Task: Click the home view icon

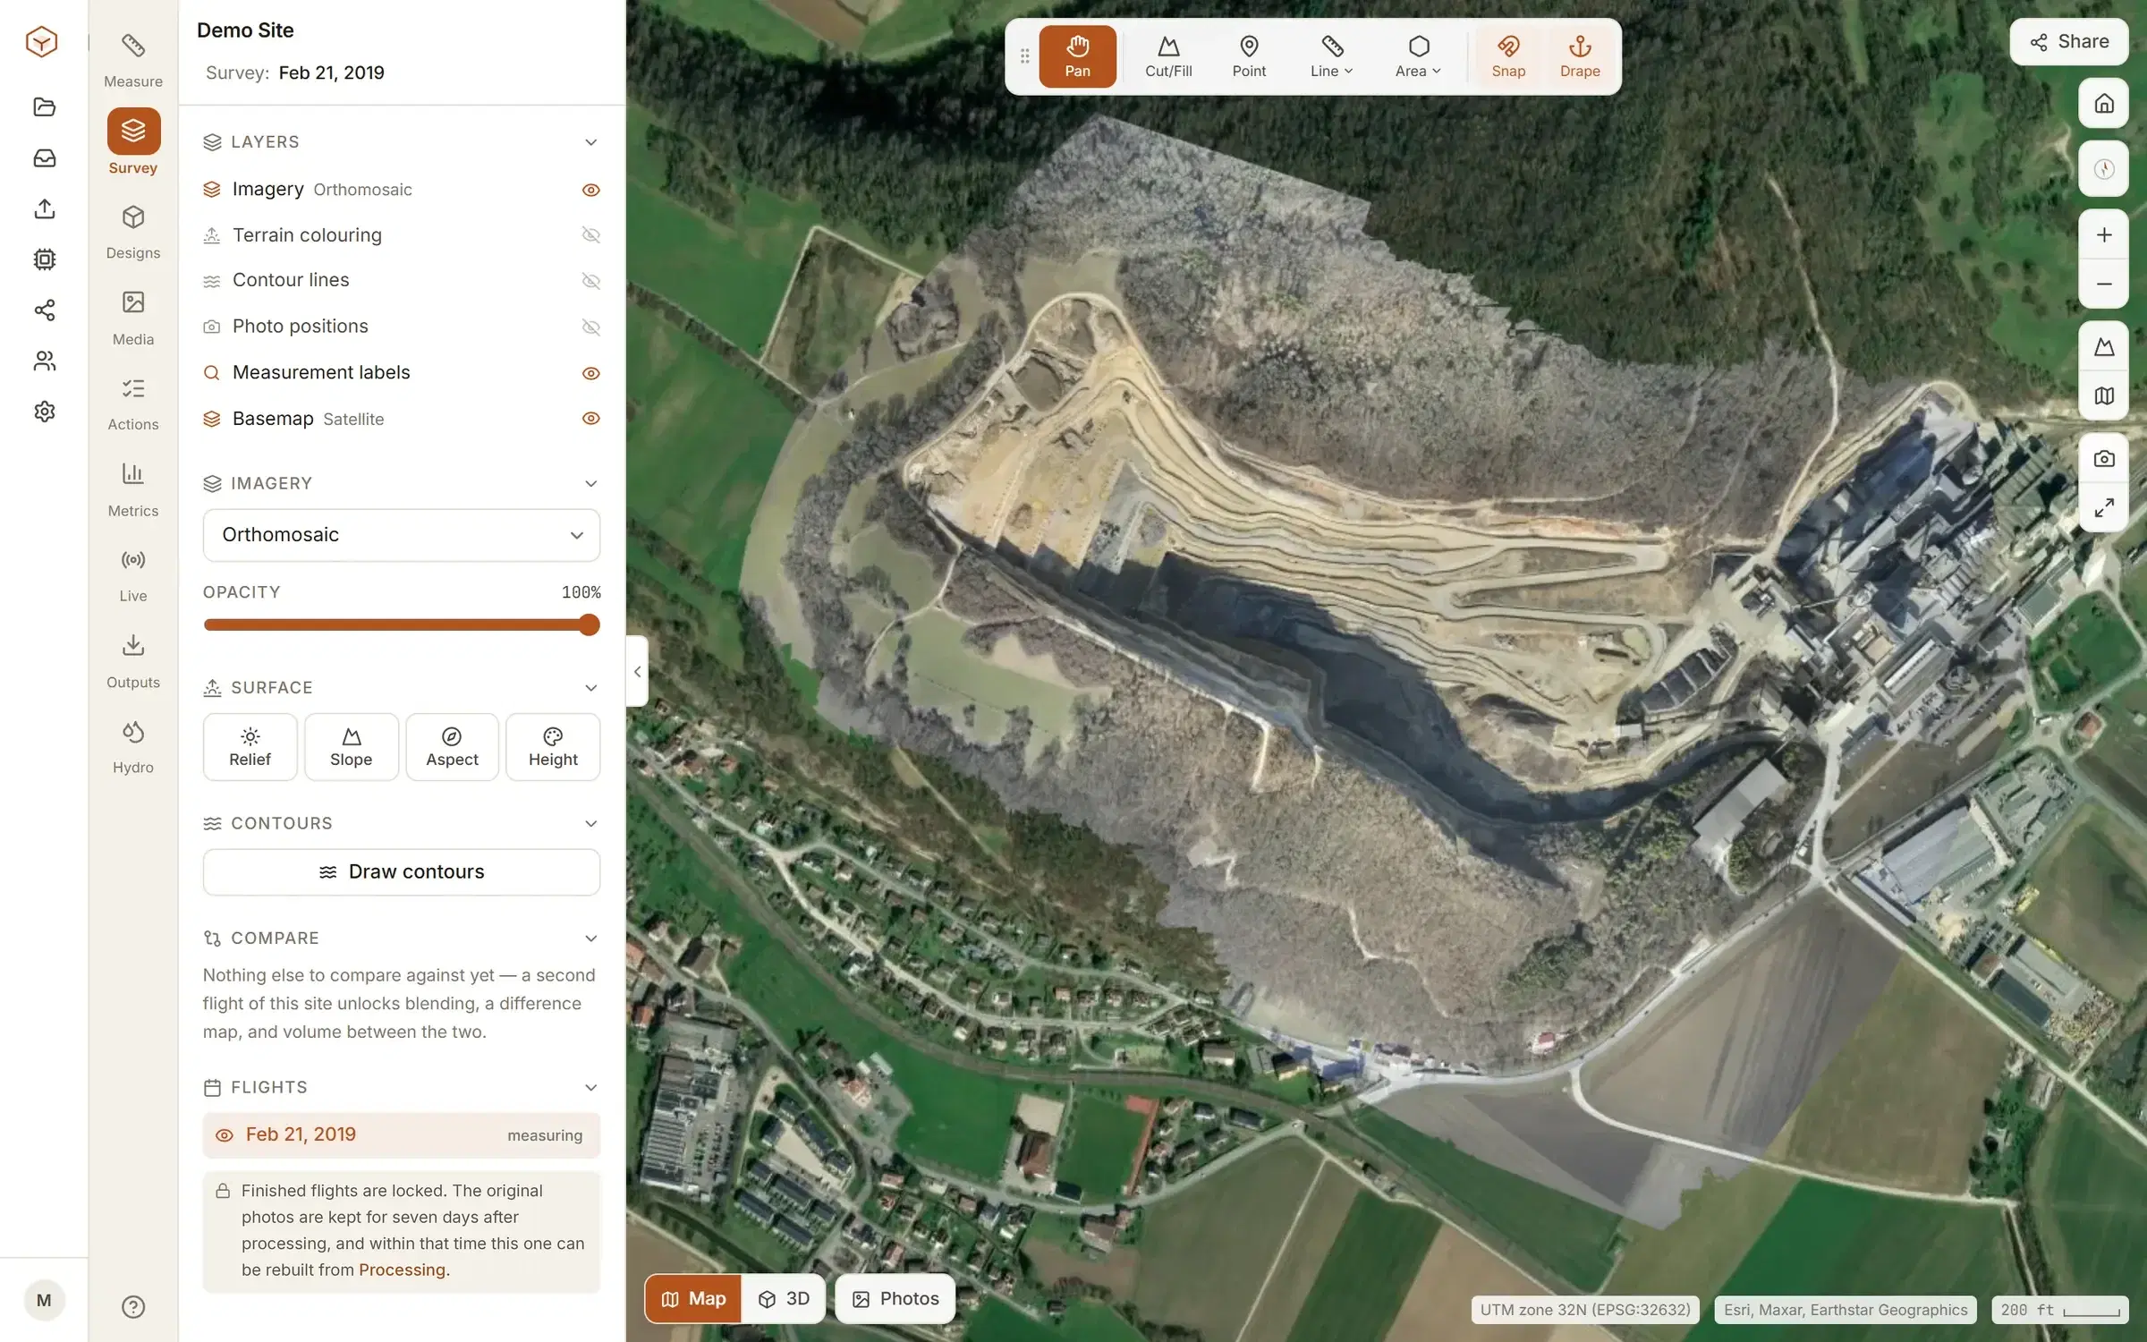Action: pyautogui.click(x=2103, y=104)
